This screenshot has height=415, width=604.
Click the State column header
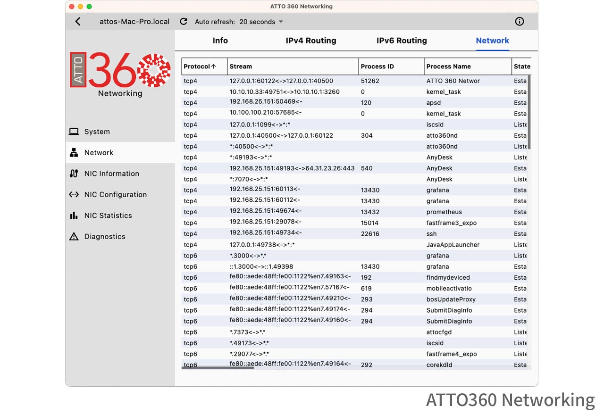[521, 66]
